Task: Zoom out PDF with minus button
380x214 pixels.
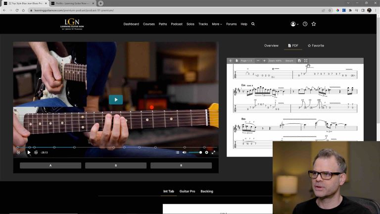Action: [258, 60]
